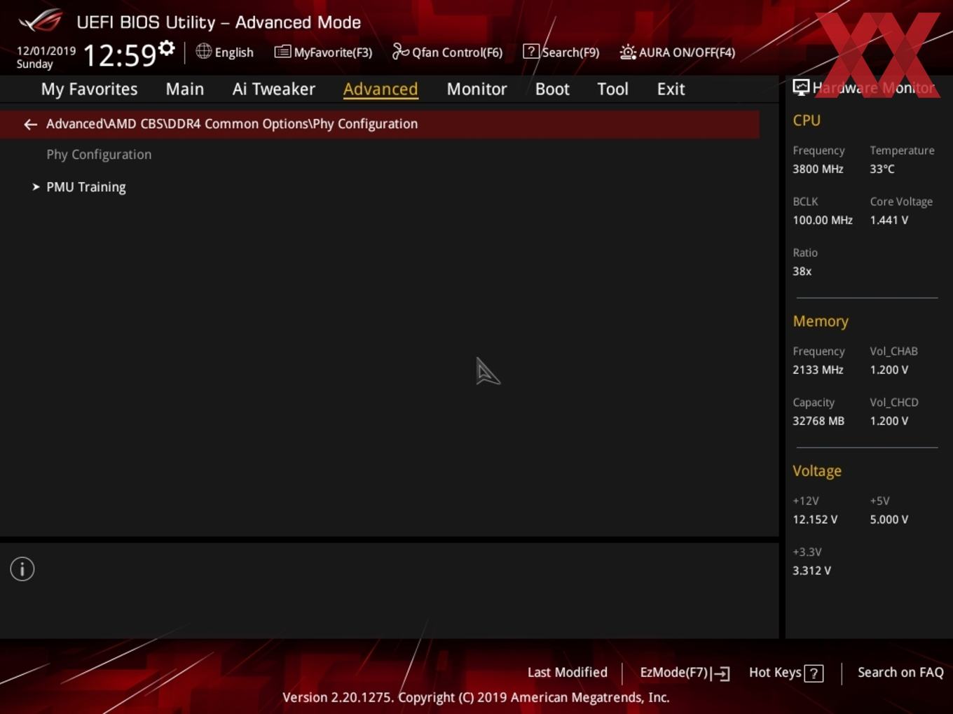Click the Qfan Control fan icon
Screen dimensions: 953x714
[x=400, y=51]
